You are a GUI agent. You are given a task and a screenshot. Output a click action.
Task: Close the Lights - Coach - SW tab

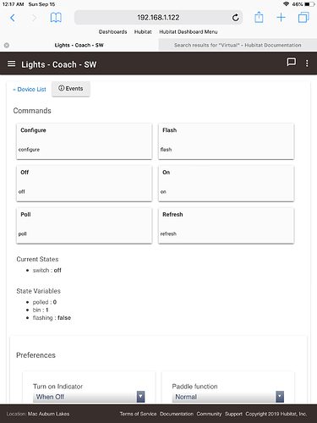point(7,45)
